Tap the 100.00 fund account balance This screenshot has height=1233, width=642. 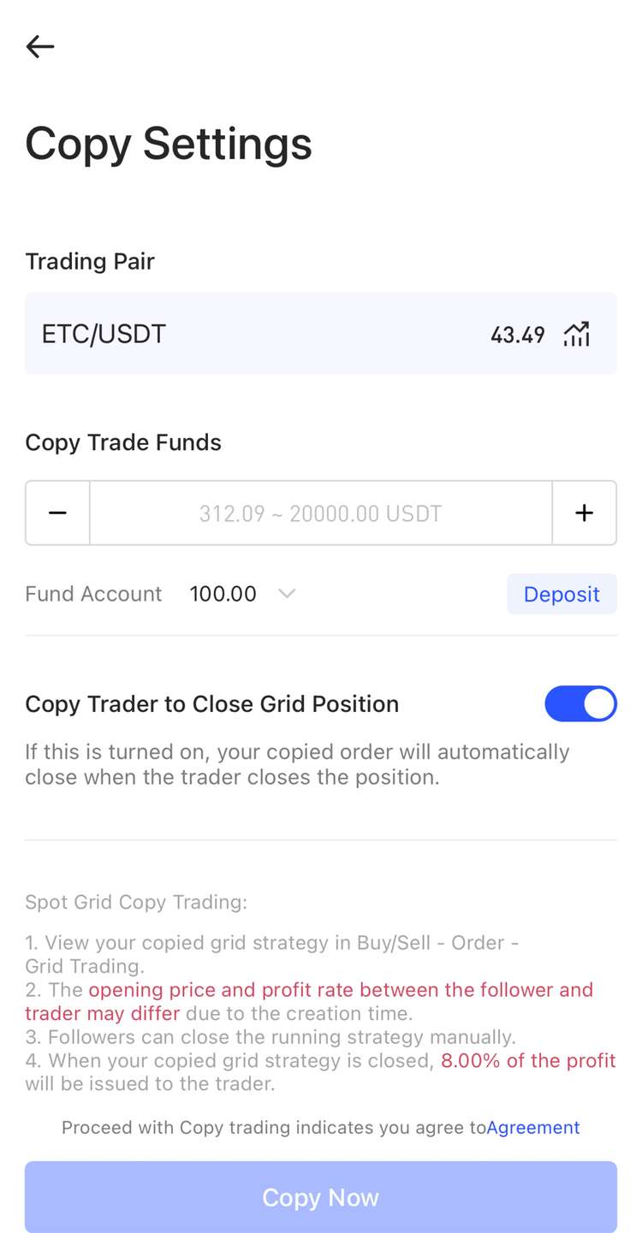click(223, 594)
